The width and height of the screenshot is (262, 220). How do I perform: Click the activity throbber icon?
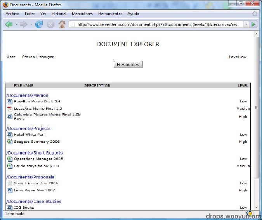(x=255, y=14)
